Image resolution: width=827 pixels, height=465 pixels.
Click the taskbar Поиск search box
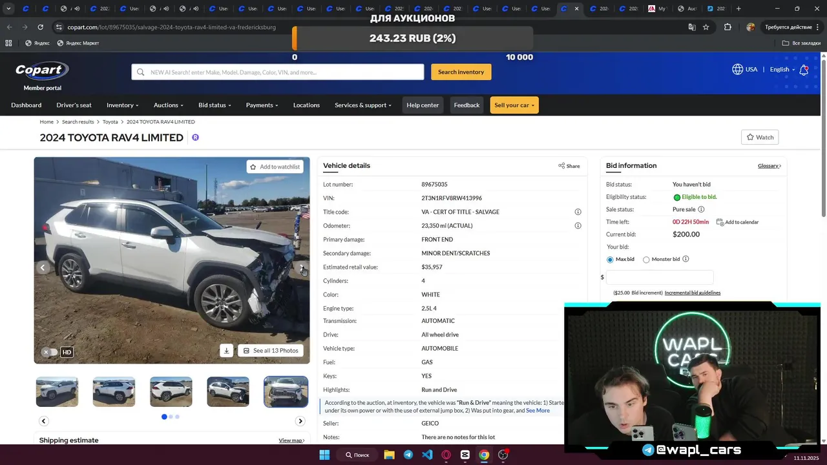click(357, 455)
